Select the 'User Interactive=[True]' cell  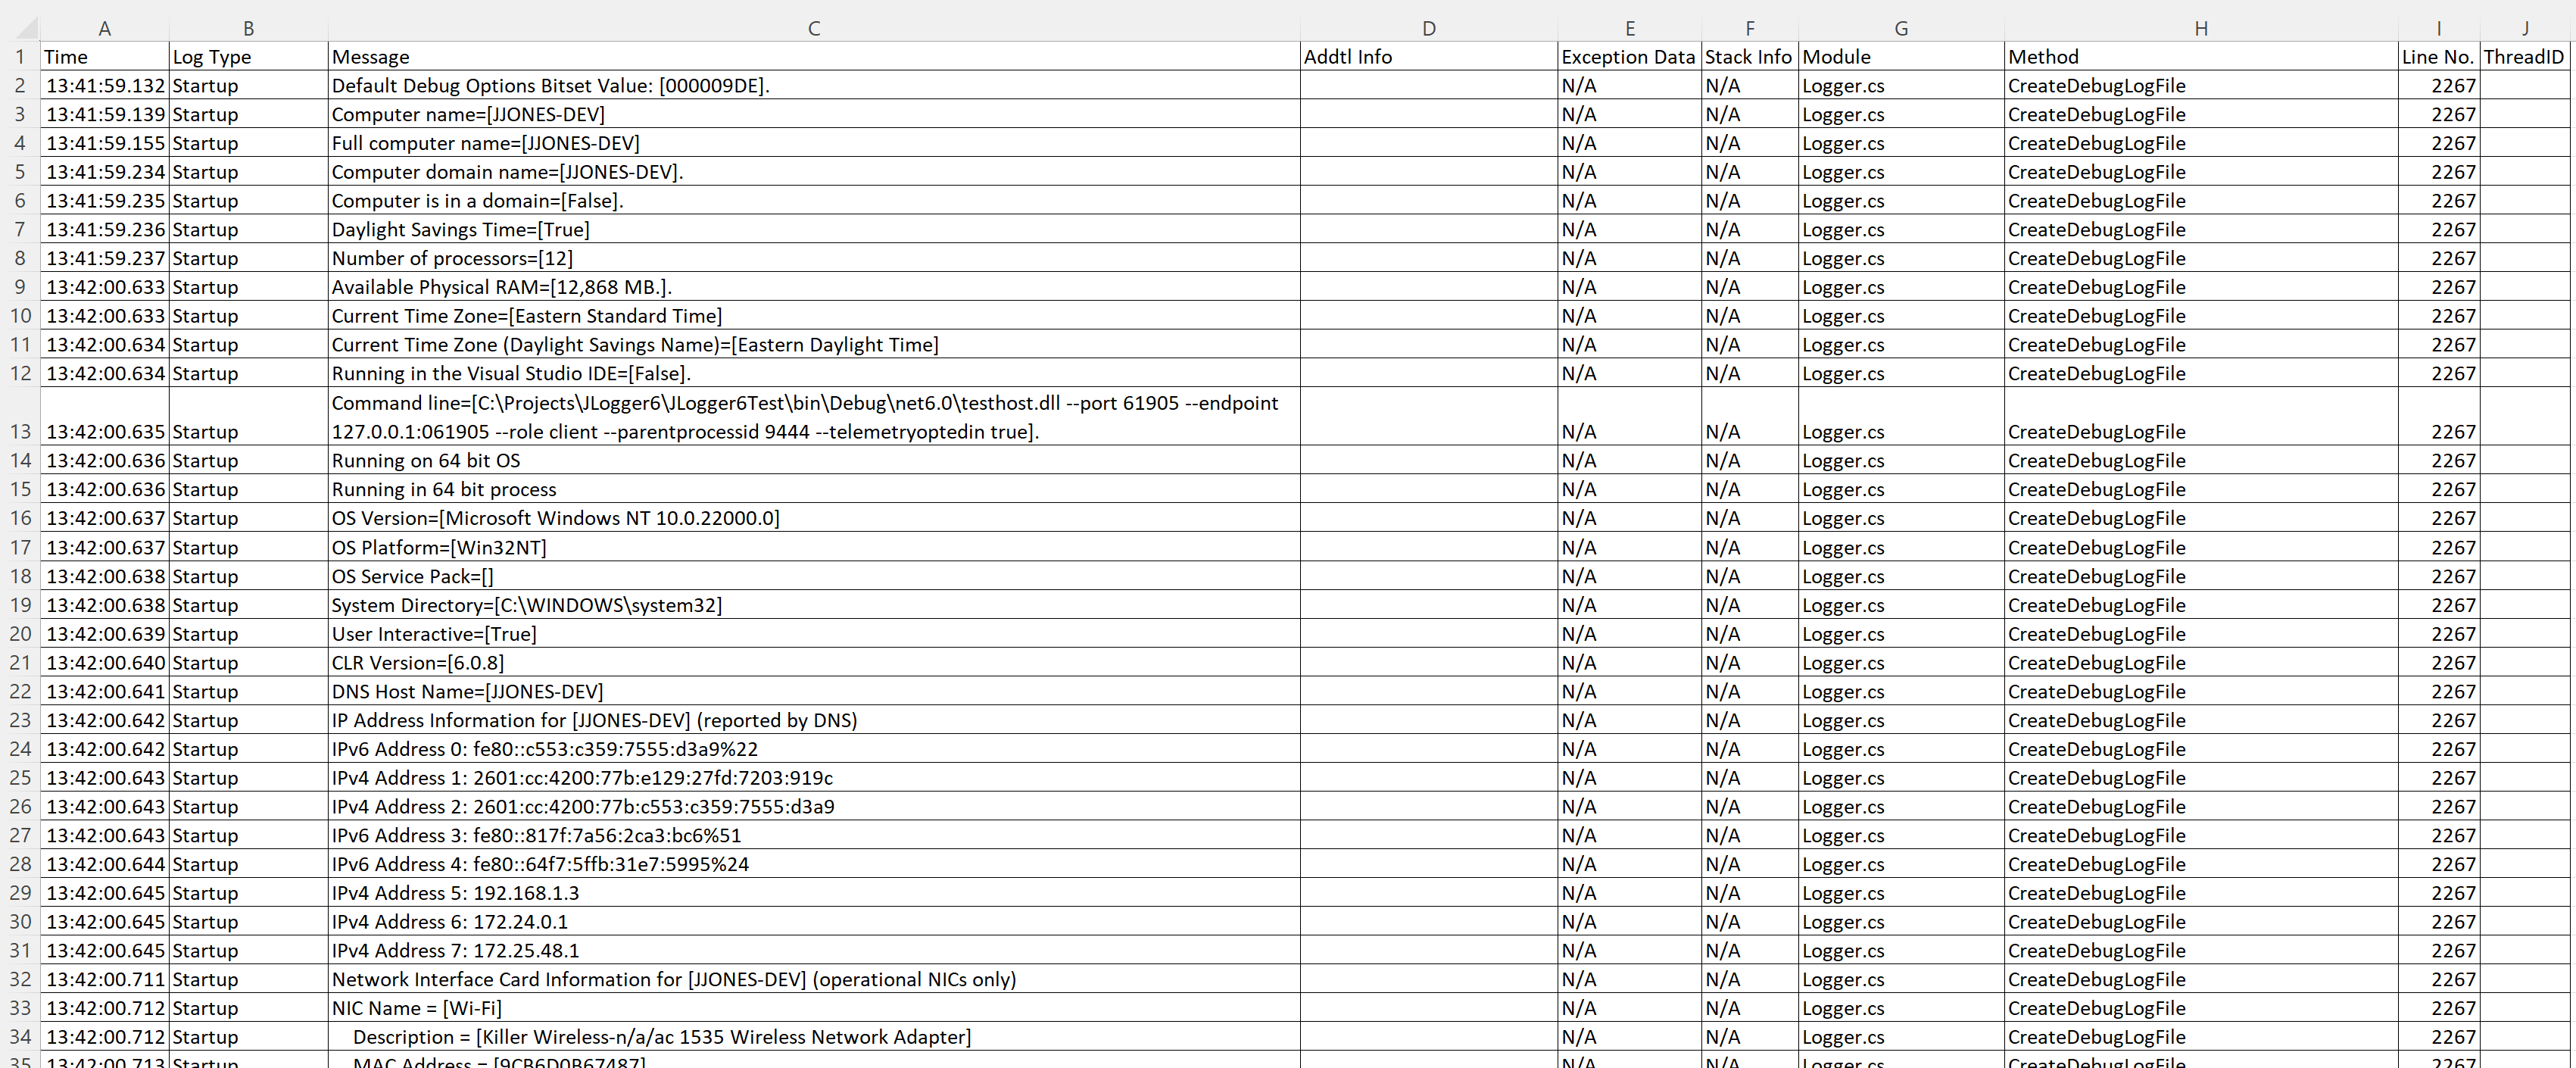[814, 634]
